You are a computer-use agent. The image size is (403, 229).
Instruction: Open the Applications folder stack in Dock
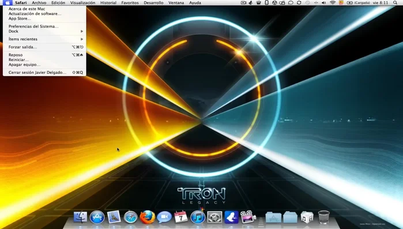273,217
